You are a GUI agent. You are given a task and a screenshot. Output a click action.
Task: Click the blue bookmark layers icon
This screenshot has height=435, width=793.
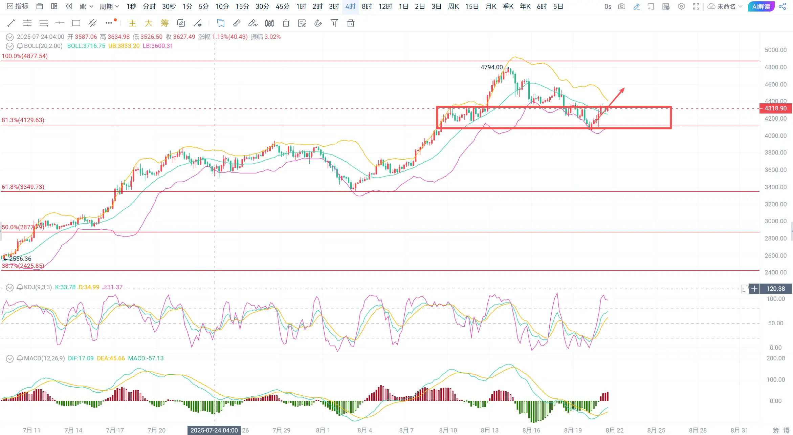[x=221, y=23]
